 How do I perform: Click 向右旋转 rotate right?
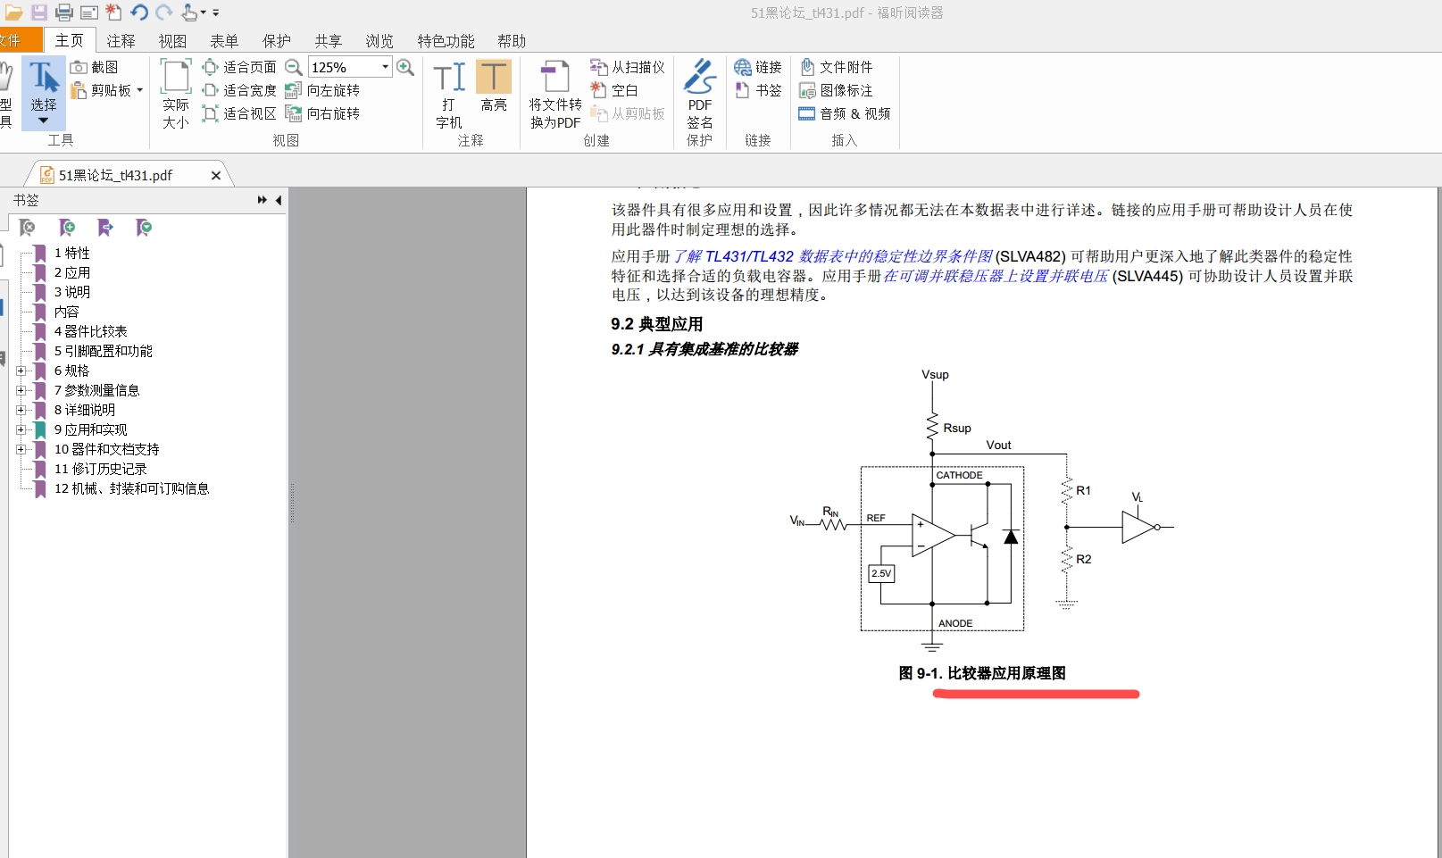pyautogui.click(x=322, y=113)
